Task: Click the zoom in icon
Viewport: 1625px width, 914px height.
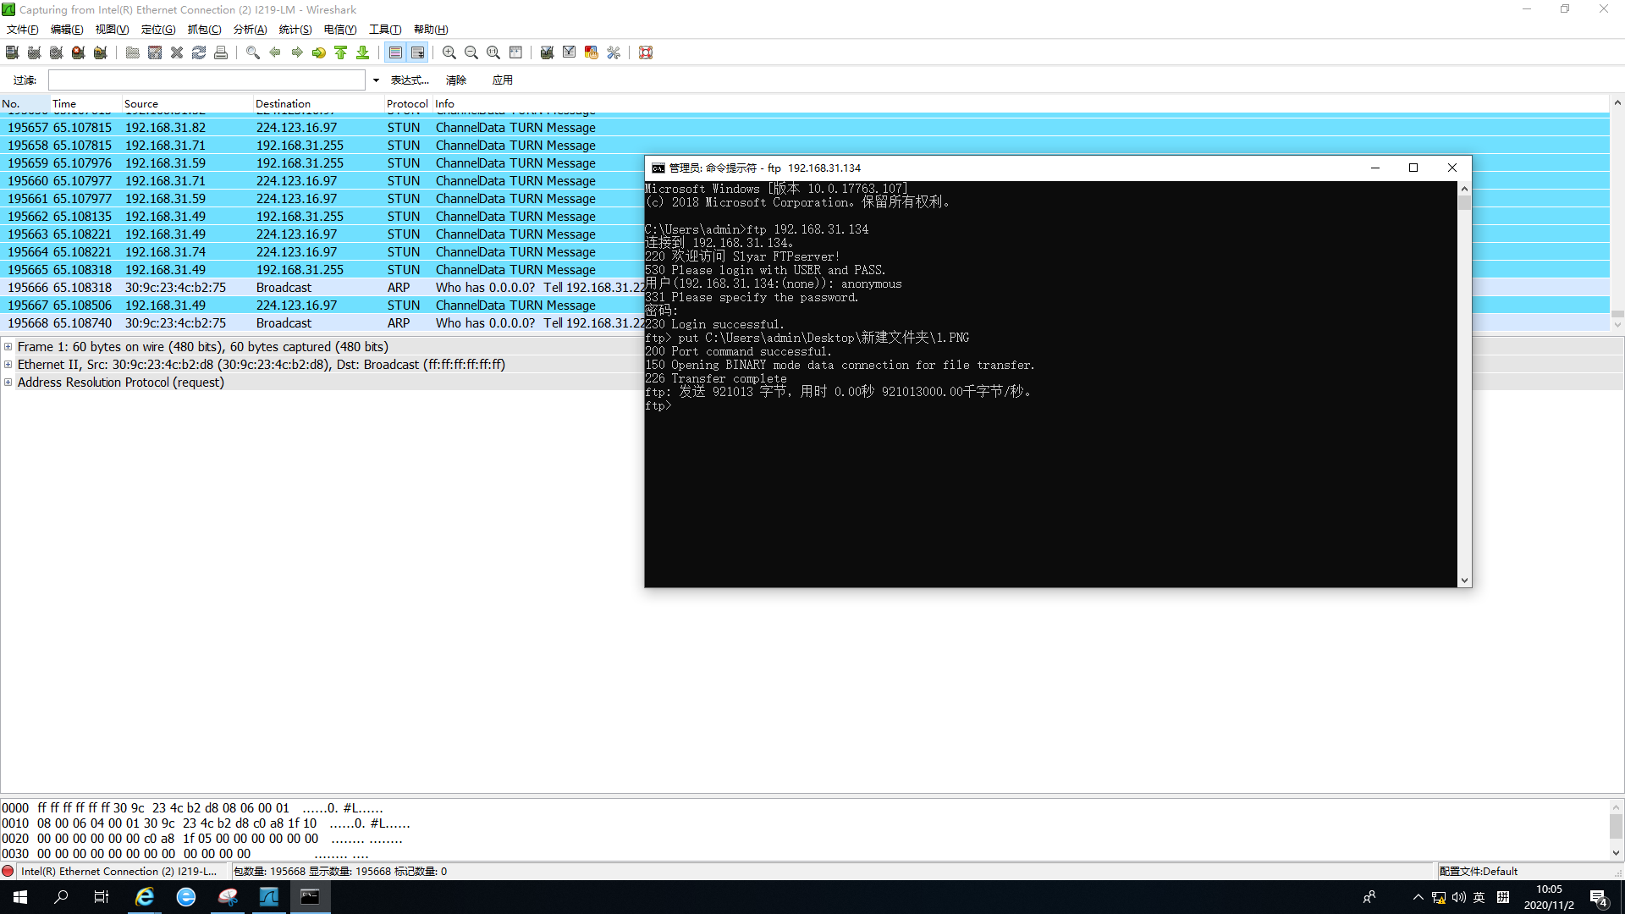Action: pos(449,52)
